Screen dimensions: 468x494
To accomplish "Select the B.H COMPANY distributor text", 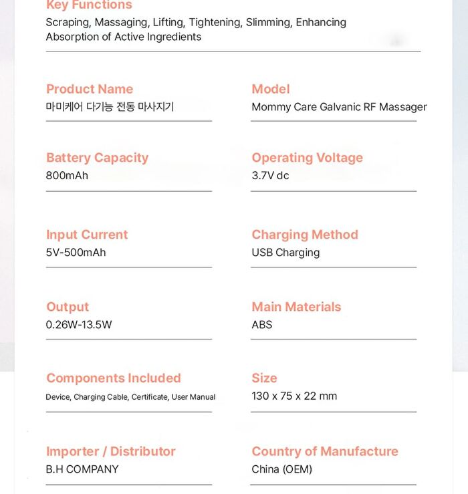I will [82, 469].
